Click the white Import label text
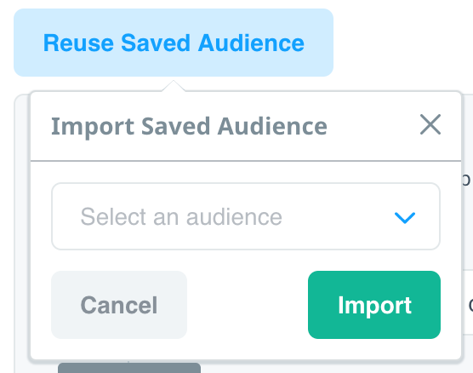Viewport: 473px width, 373px height. [374, 306]
